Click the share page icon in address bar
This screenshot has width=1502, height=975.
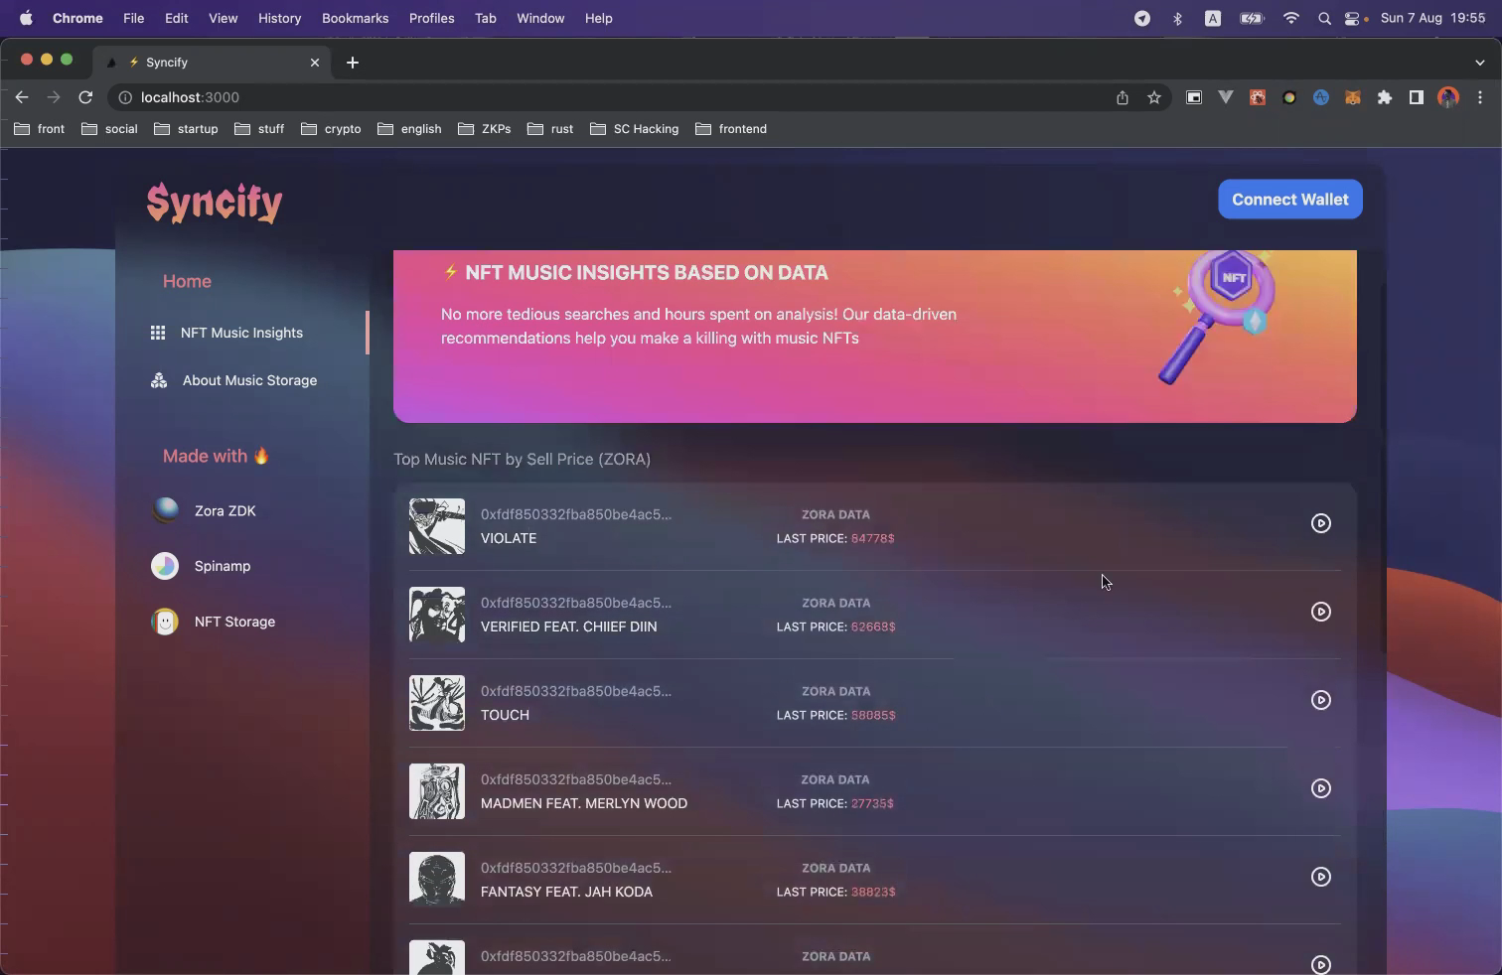[1122, 97]
